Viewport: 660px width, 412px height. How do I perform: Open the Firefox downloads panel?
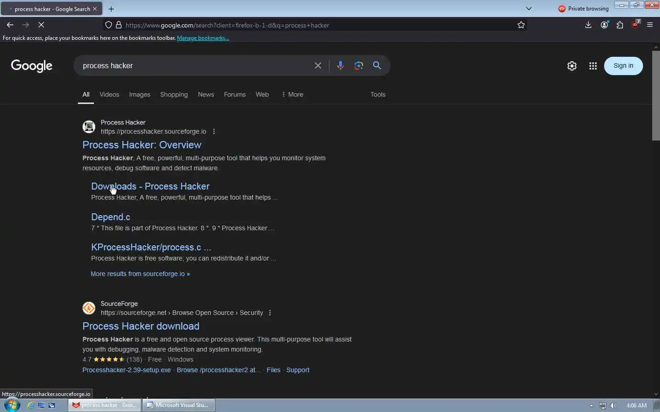tap(588, 25)
